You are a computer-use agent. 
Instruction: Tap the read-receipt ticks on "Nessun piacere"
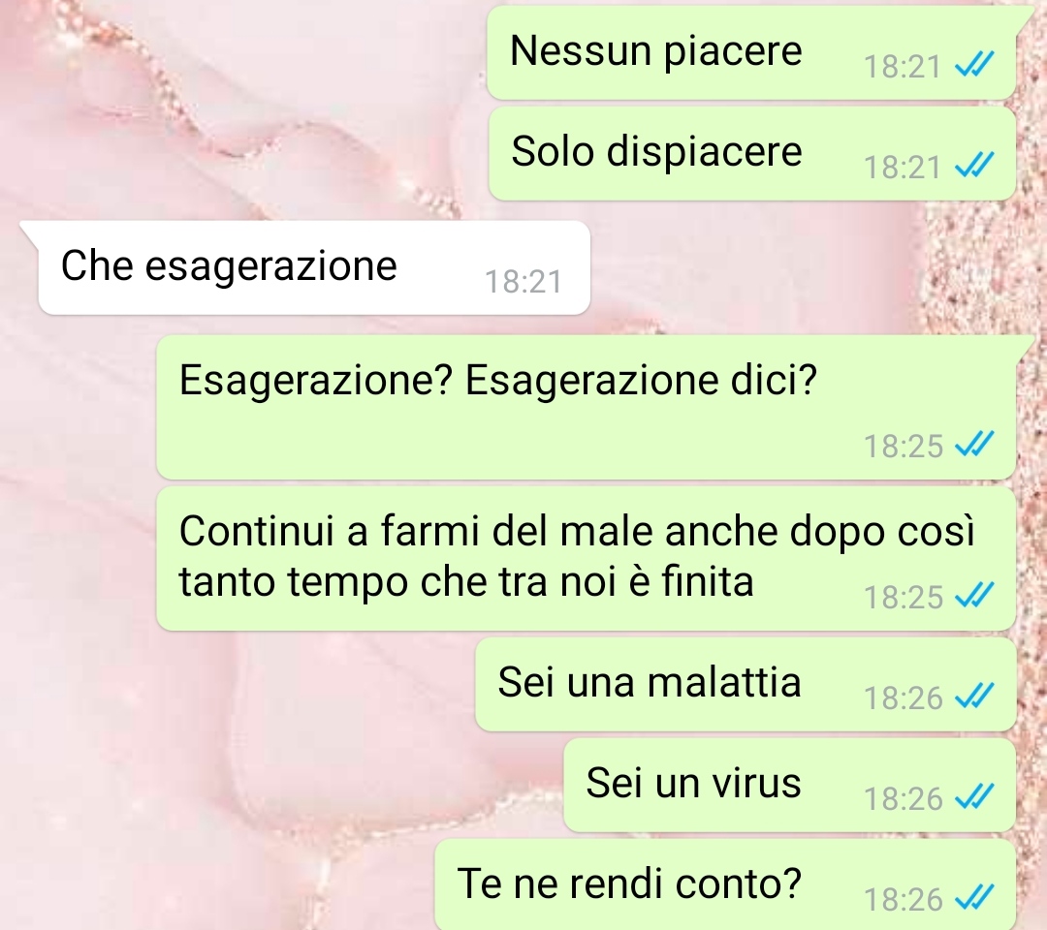click(974, 65)
